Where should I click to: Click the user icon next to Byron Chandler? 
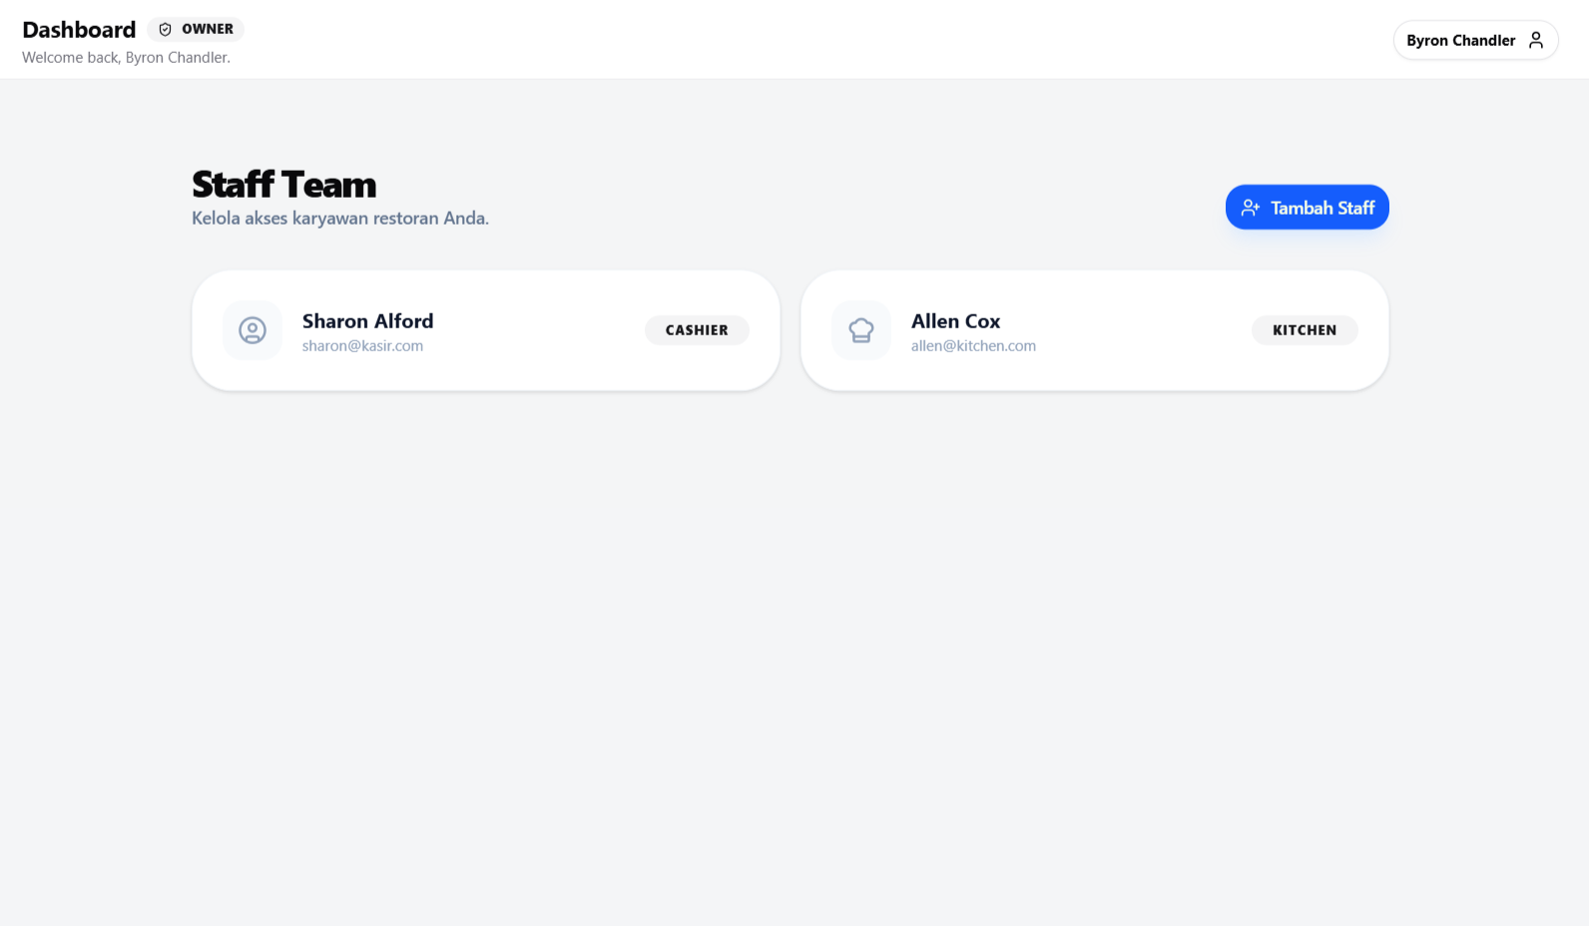pyautogui.click(x=1536, y=40)
